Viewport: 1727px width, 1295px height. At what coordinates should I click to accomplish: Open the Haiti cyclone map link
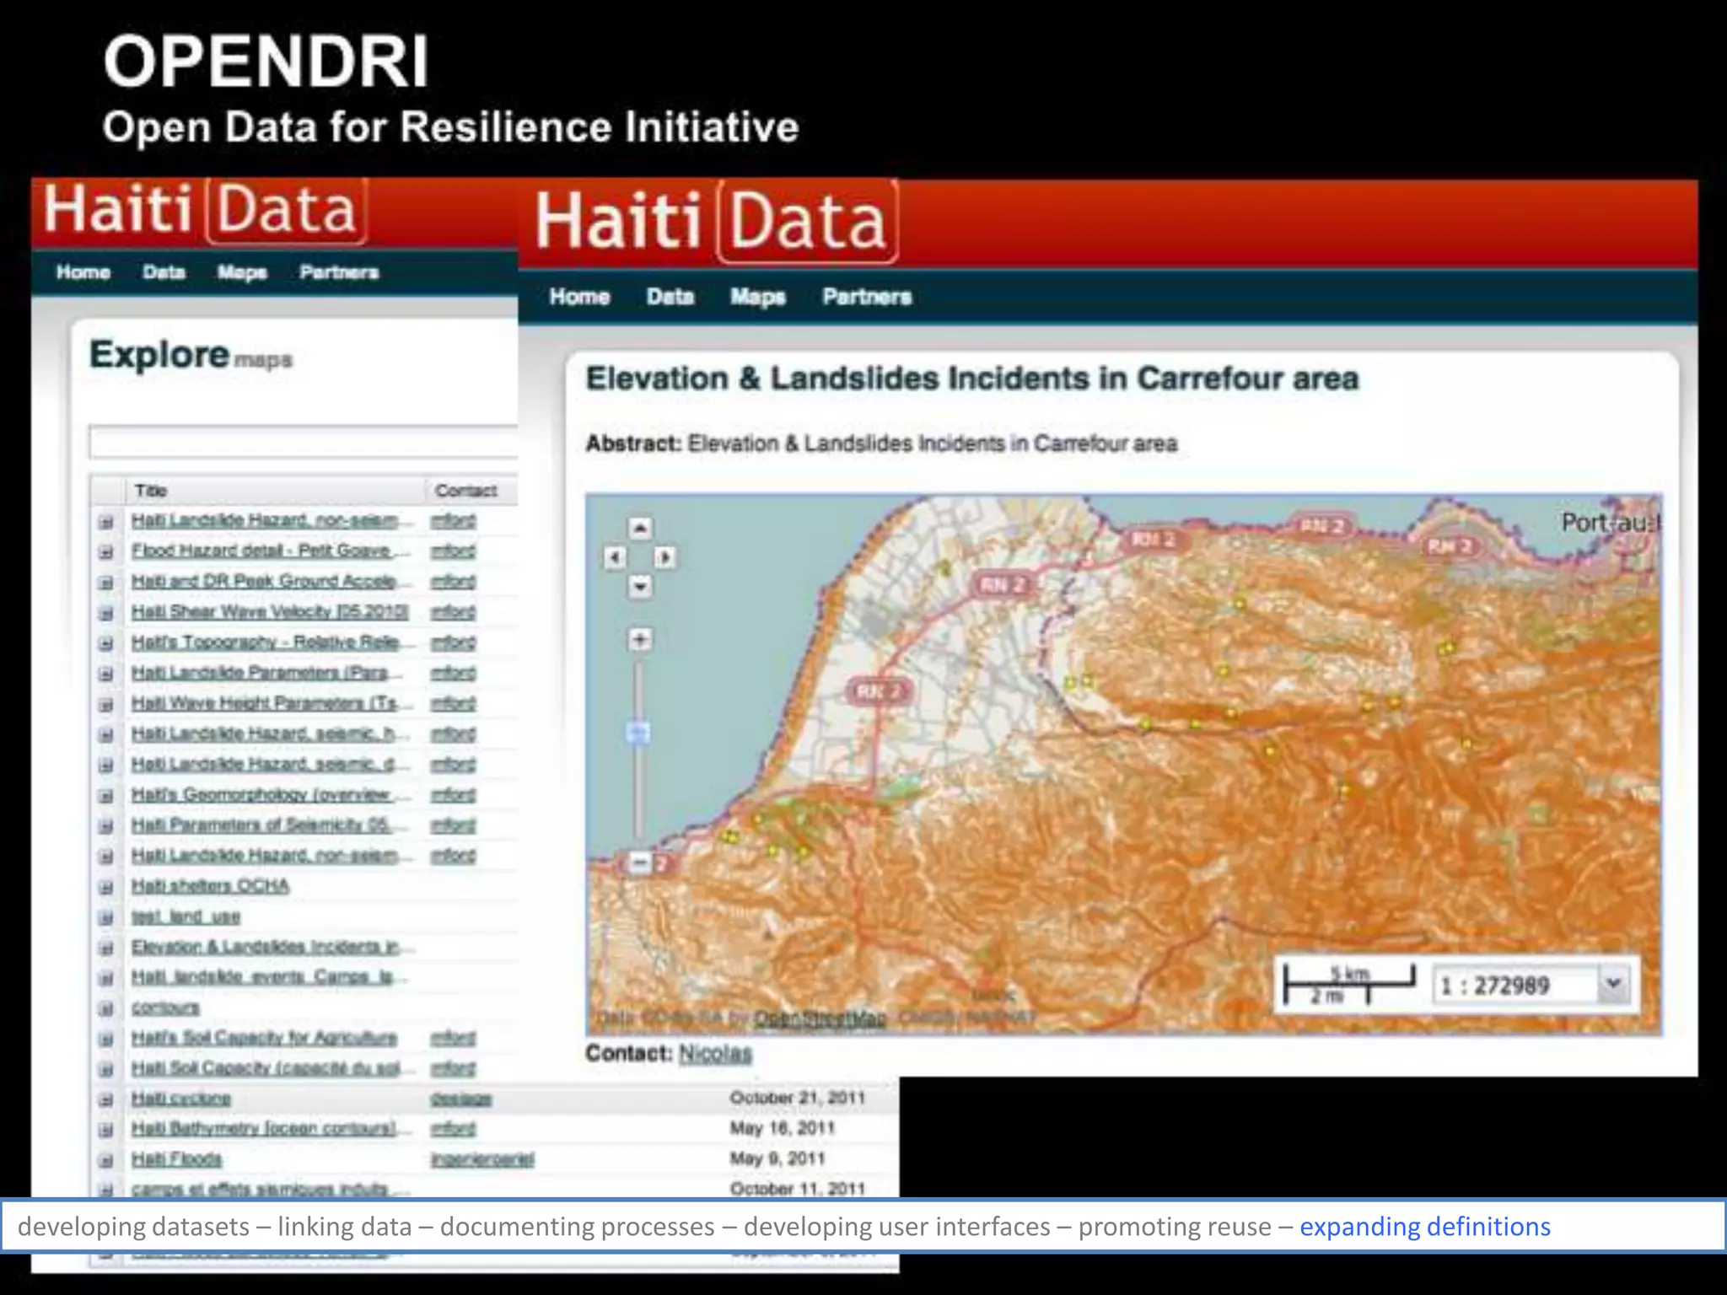point(180,1099)
